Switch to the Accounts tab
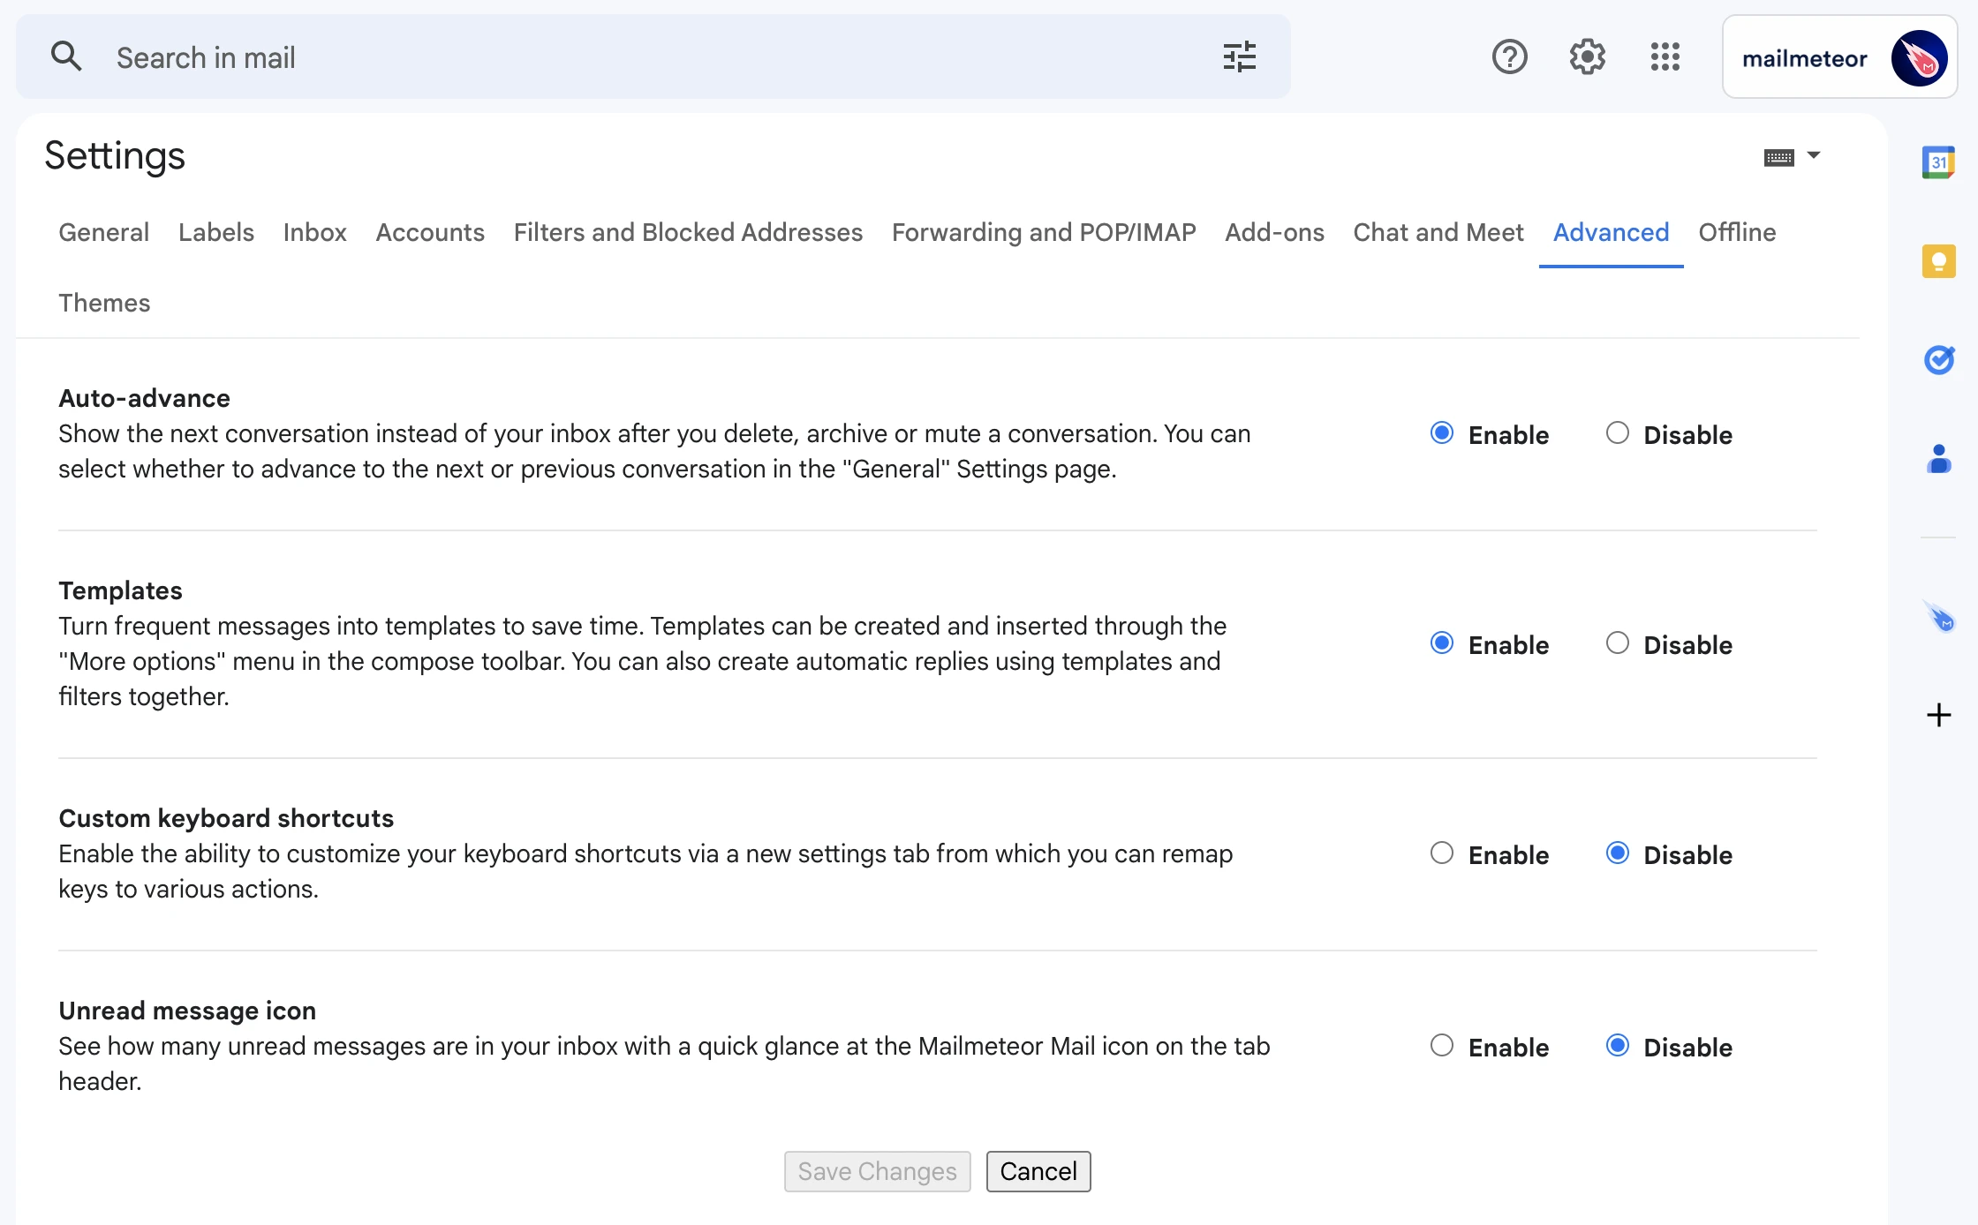Screen dimensions: 1978x1225 (x=430, y=232)
